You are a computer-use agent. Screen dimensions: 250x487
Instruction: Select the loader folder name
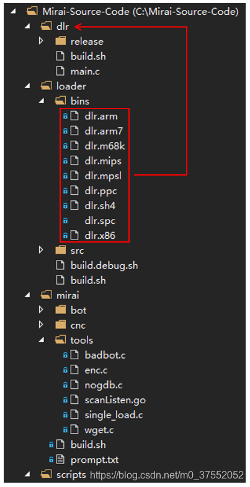[71, 86]
